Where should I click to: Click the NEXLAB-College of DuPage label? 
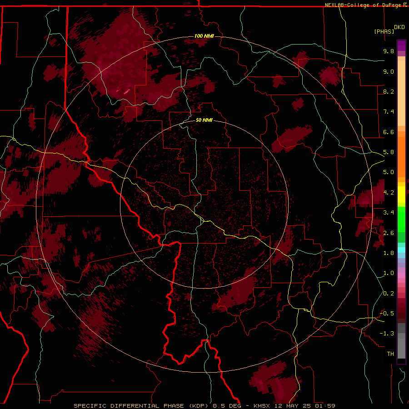363,5
